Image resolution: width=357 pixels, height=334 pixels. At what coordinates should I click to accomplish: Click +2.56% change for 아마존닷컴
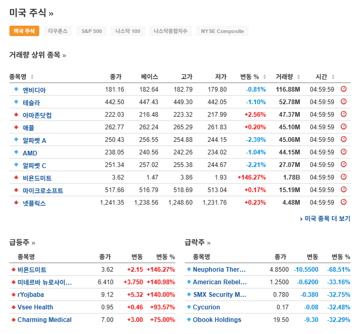(x=255, y=114)
